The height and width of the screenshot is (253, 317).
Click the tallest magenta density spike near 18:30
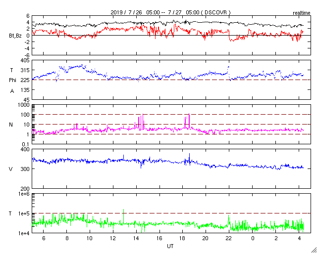[189, 117]
